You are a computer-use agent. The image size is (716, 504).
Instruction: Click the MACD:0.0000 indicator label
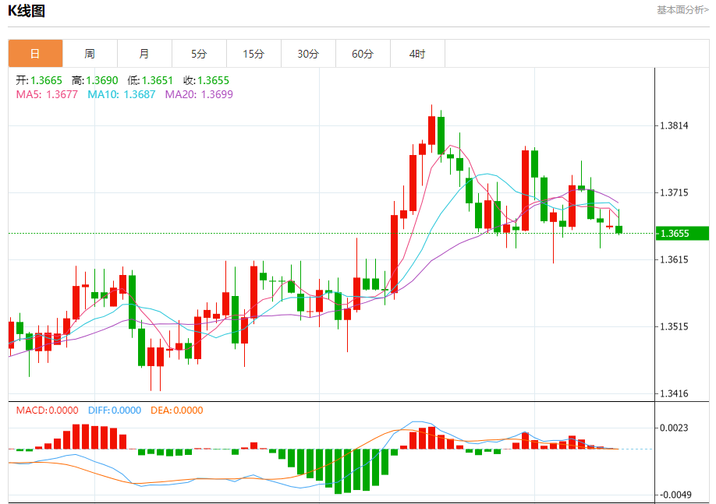(x=47, y=410)
